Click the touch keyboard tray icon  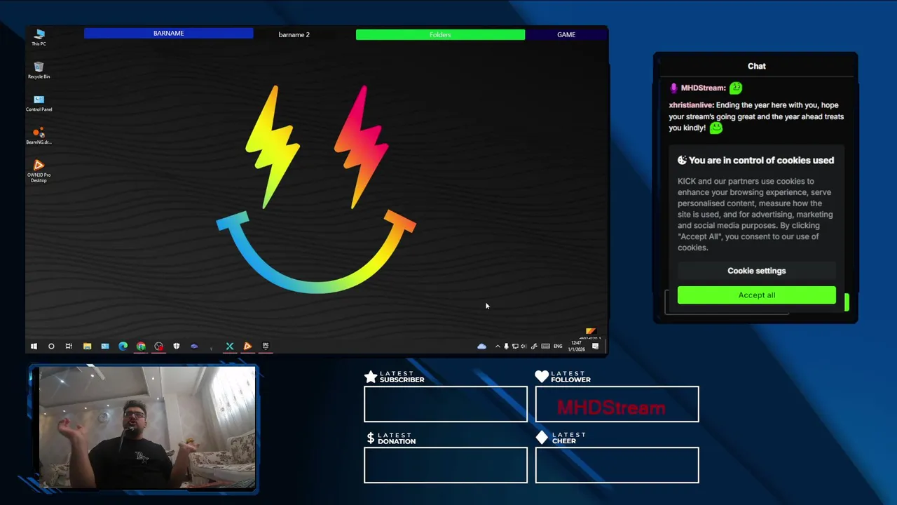545,346
